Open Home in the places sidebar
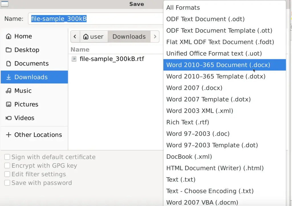292x206 pixels. tap(34, 36)
